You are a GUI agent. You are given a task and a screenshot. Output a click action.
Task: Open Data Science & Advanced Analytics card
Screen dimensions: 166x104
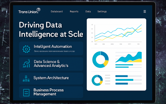[51, 64]
